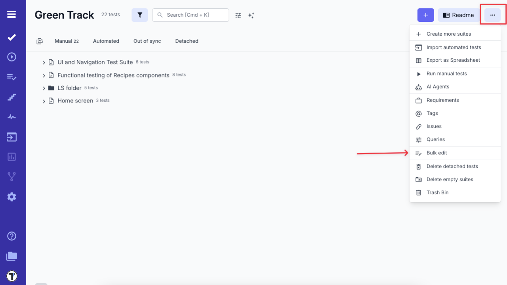This screenshot has width=507, height=285.
Task: Open the filter panel using the funnel icon
Action: tap(139, 15)
